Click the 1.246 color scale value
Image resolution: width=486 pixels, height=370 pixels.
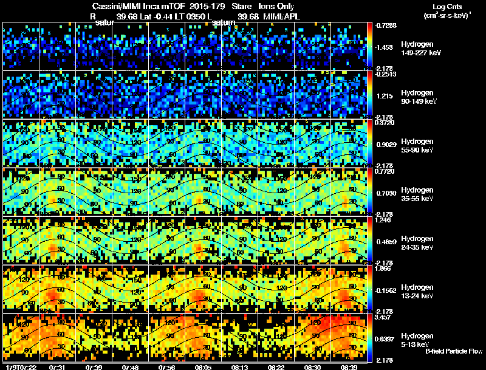click(x=383, y=220)
